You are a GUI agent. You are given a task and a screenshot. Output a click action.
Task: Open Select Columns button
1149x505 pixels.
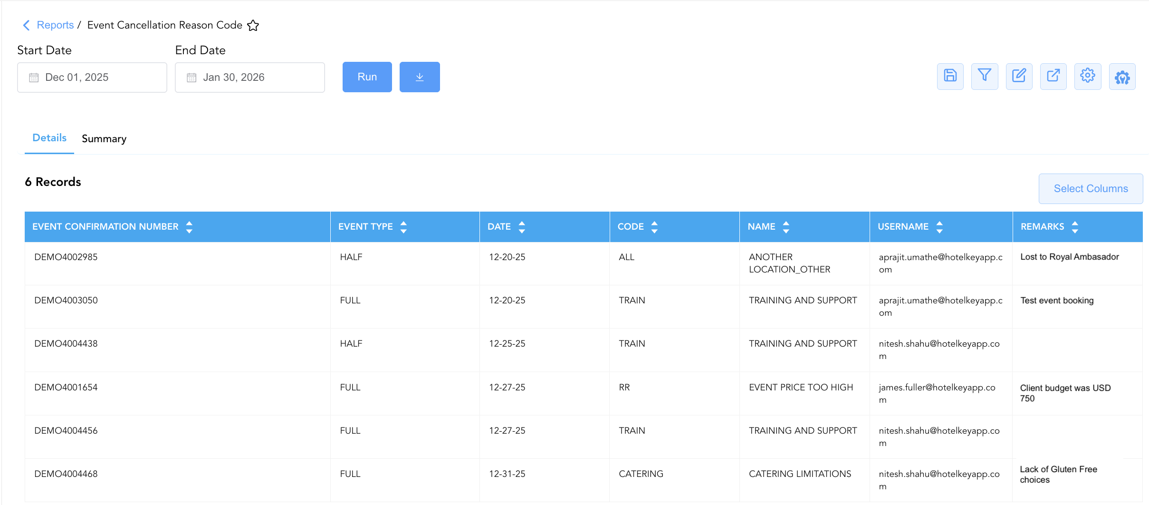point(1091,189)
